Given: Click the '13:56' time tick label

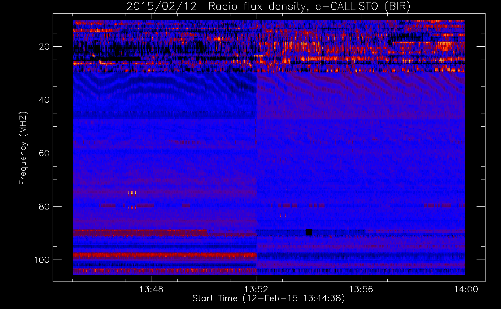Looking at the screenshot, I should (361, 290).
